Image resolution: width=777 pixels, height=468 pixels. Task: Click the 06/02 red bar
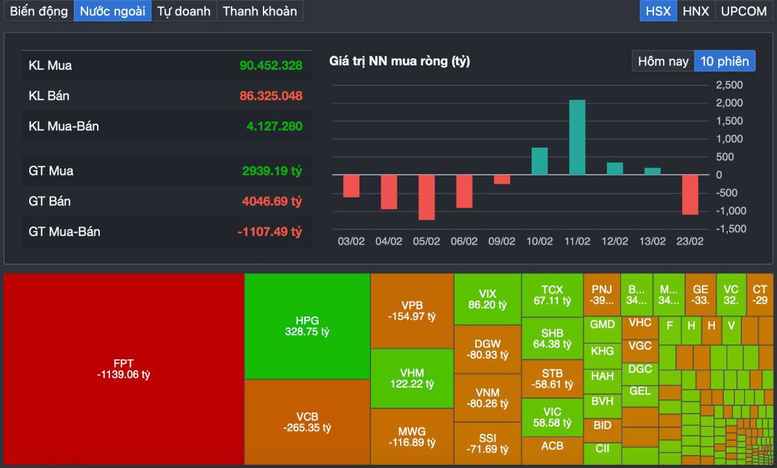click(464, 191)
